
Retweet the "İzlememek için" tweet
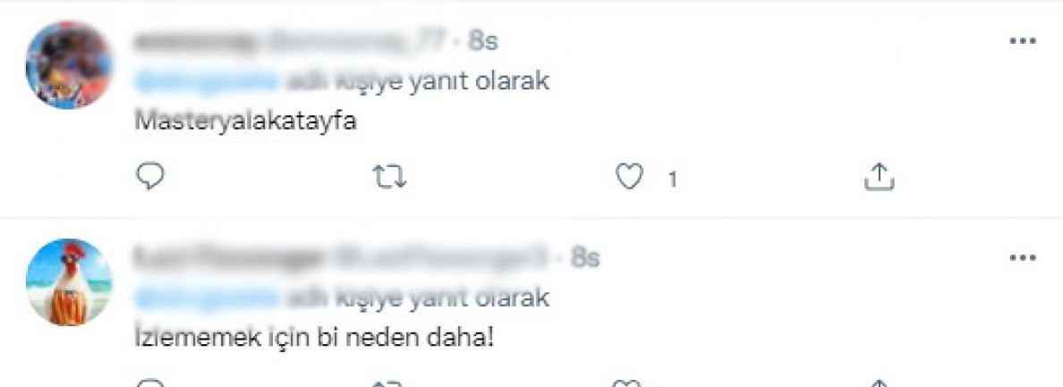point(390,384)
